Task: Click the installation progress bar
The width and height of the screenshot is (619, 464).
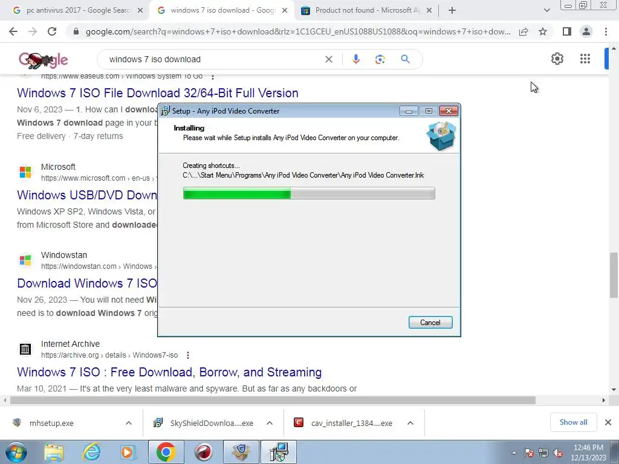Action: [x=309, y=193]
